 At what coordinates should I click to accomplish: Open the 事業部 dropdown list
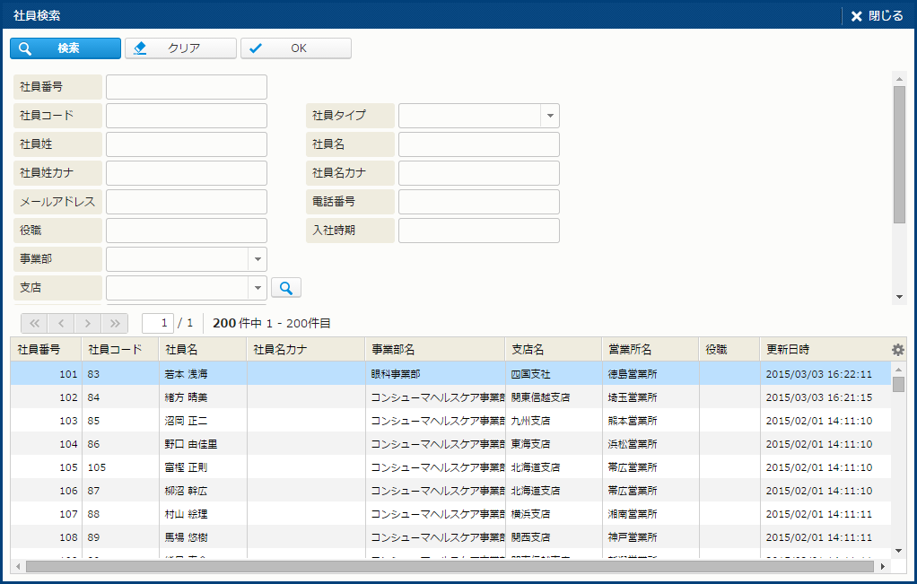coord(257,259)
